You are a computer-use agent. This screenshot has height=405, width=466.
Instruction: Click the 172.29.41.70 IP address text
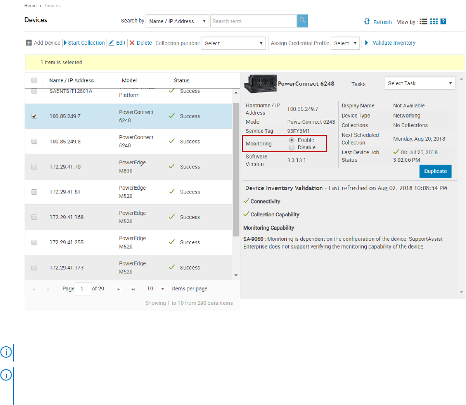click(x=65, y=167)
